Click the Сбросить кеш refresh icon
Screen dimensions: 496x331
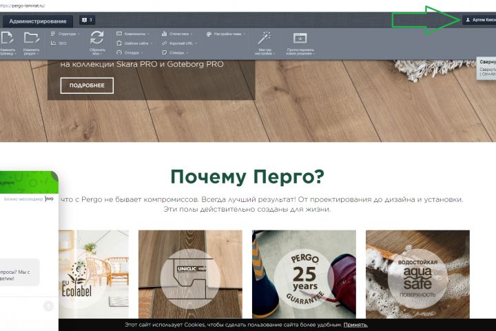pos(97,38)
